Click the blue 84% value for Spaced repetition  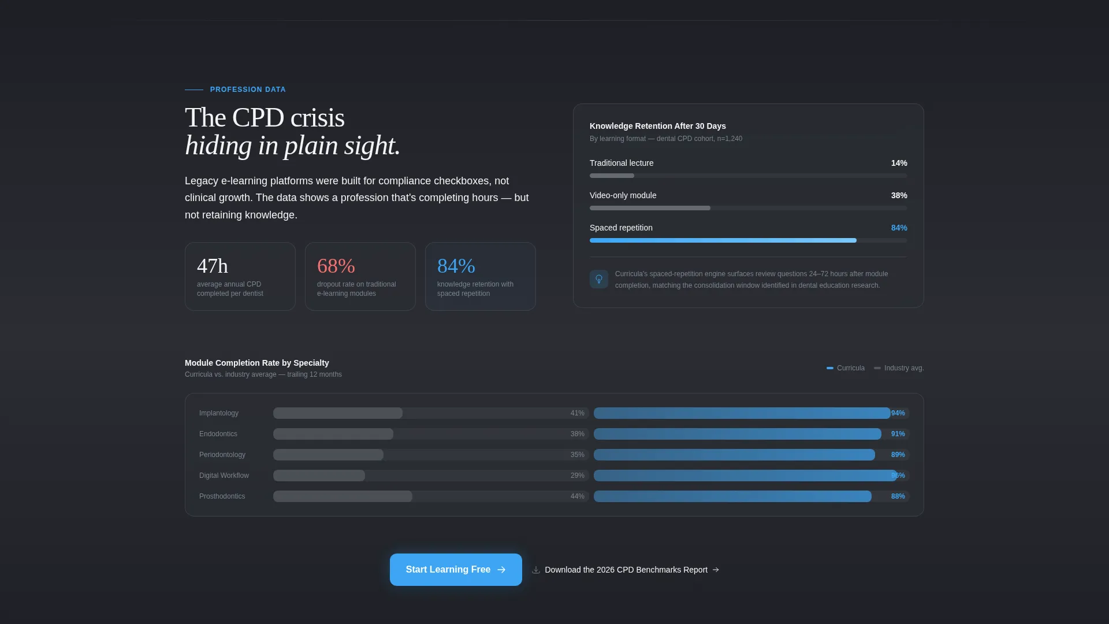899,228
